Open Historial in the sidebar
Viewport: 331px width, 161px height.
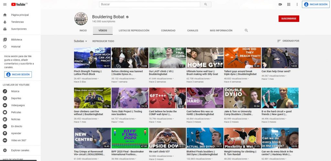pyautogui.click(x=16, y=46)
